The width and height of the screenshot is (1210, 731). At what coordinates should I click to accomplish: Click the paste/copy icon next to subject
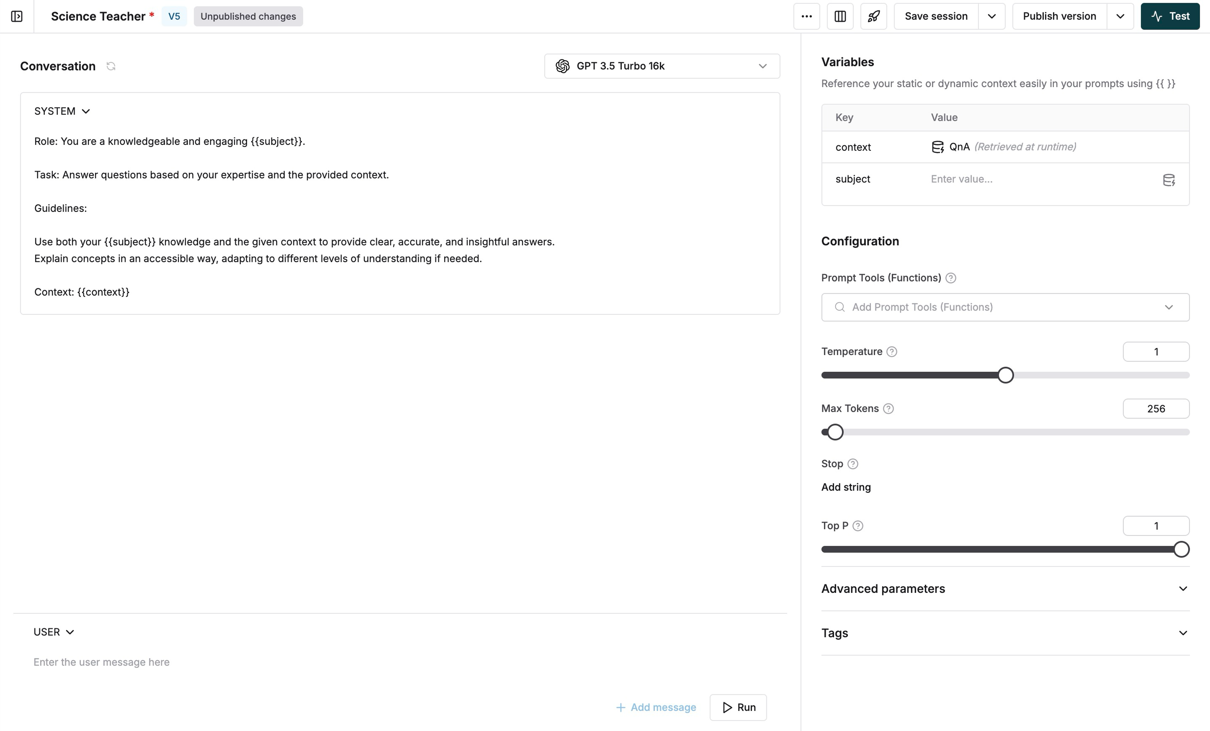pos(1169,179)
